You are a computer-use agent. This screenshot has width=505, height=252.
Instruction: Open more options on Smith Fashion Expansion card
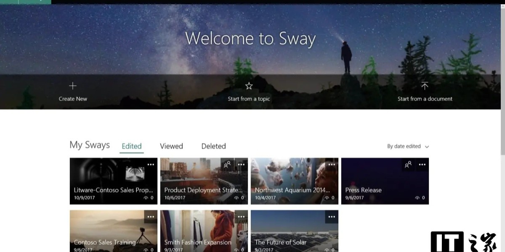pos(241,217)
